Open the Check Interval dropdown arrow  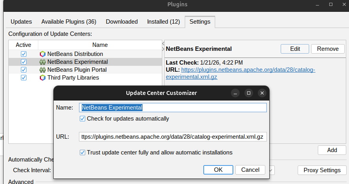pos(271,171)
